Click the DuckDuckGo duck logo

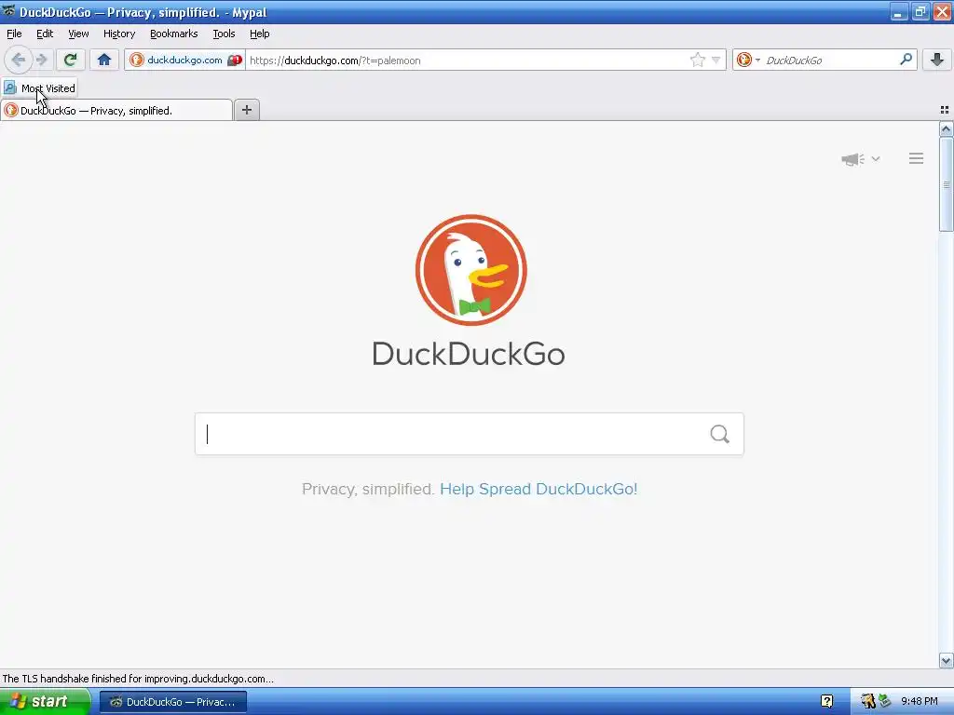(x=470, y=270)
